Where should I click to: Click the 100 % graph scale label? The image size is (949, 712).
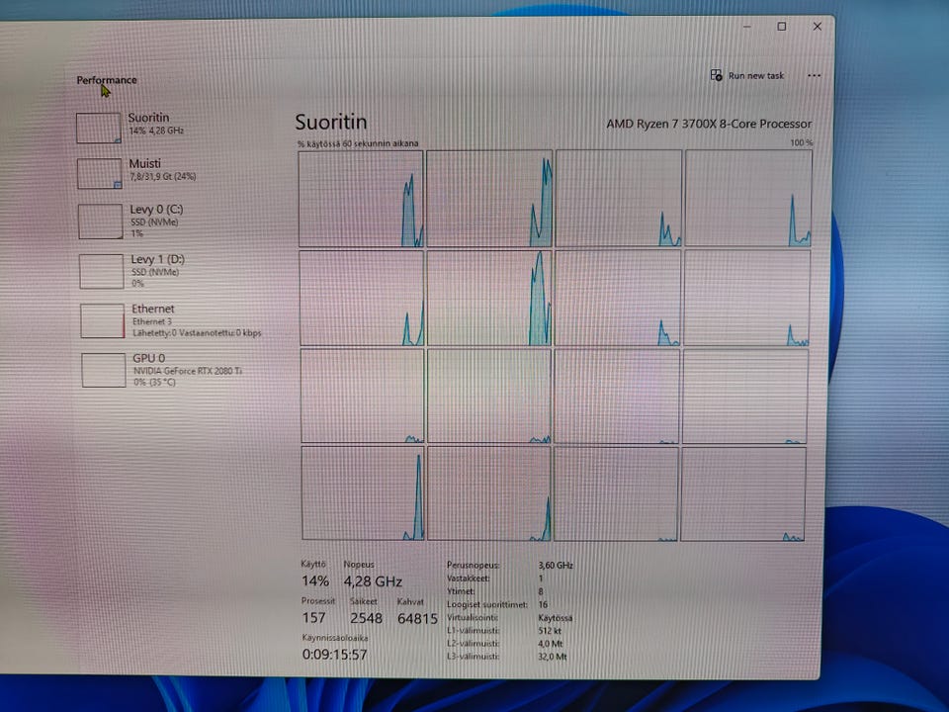[x=802, y=142]
